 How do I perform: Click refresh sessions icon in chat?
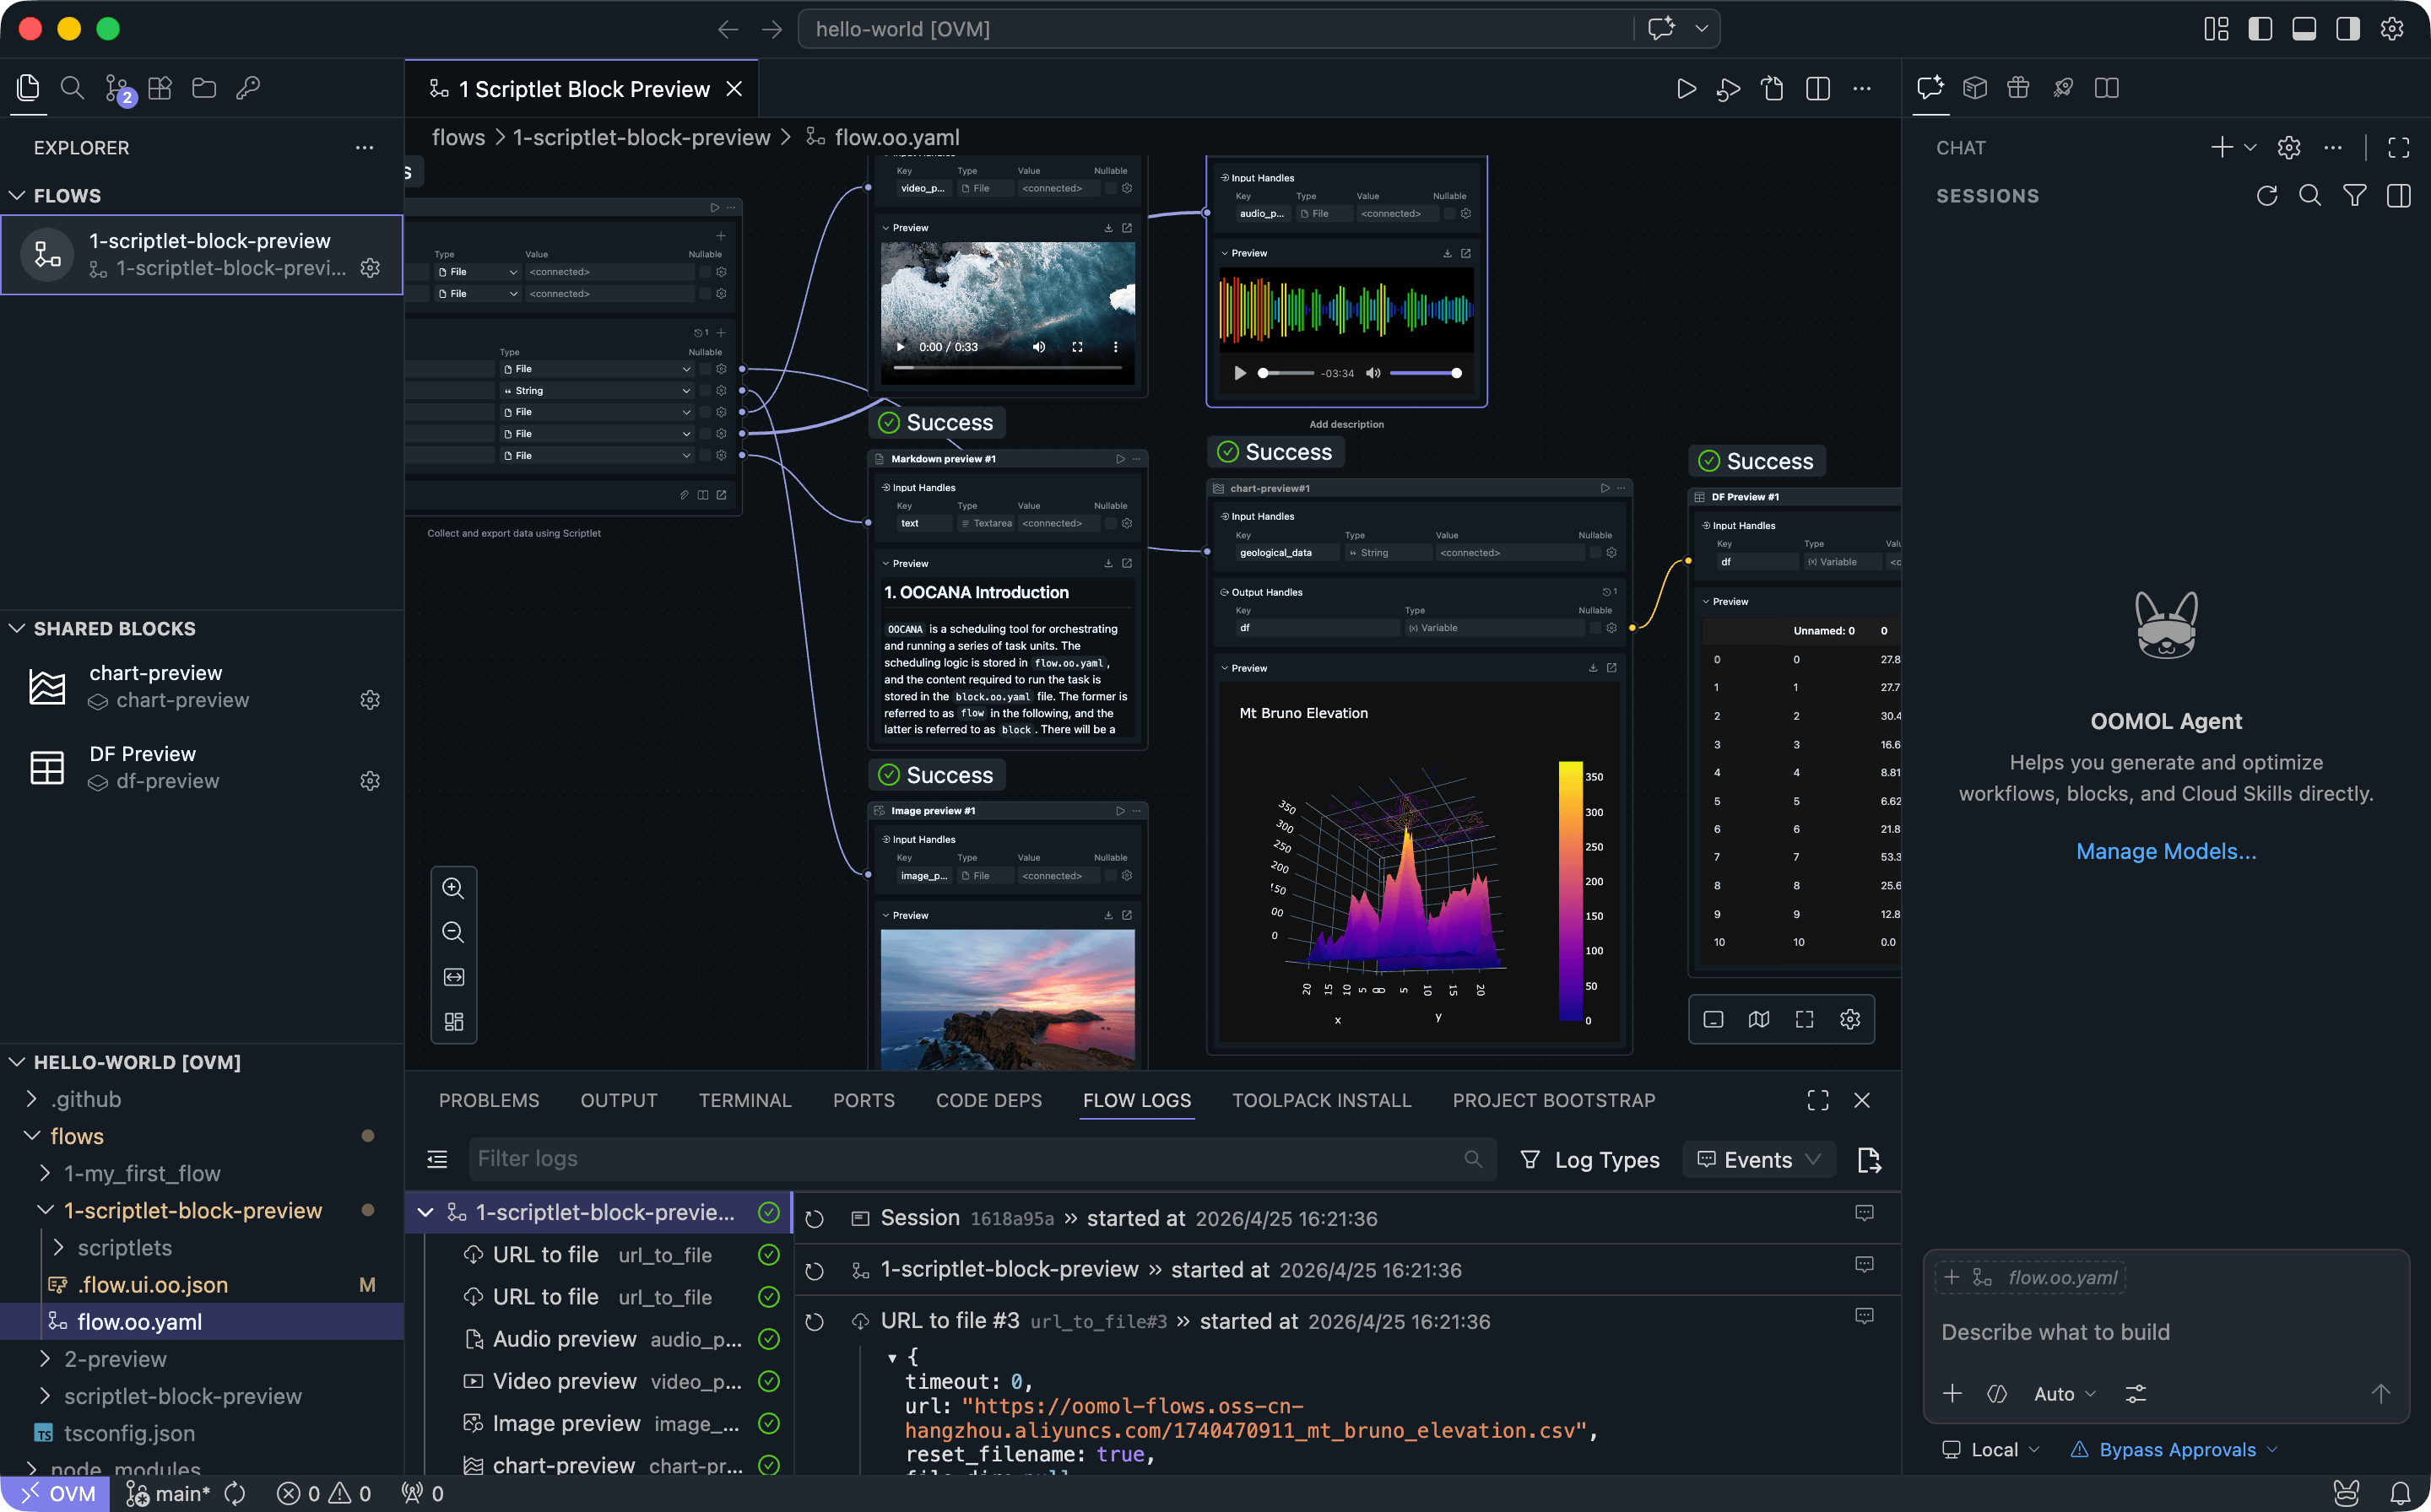tap(2267, 196)
